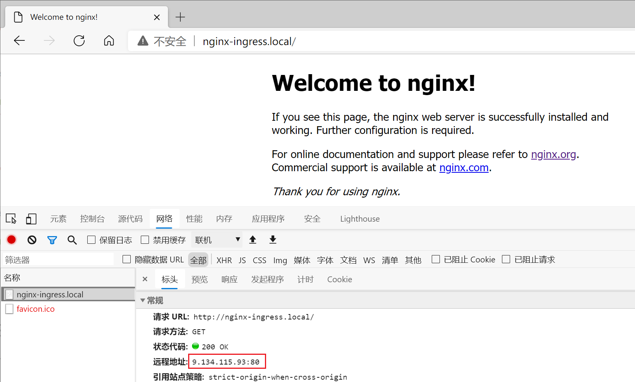Image resolution: width=635 pixels, height=382 pixels.
Task: Check the 已阻止请求 box
Action: [506, 259]
